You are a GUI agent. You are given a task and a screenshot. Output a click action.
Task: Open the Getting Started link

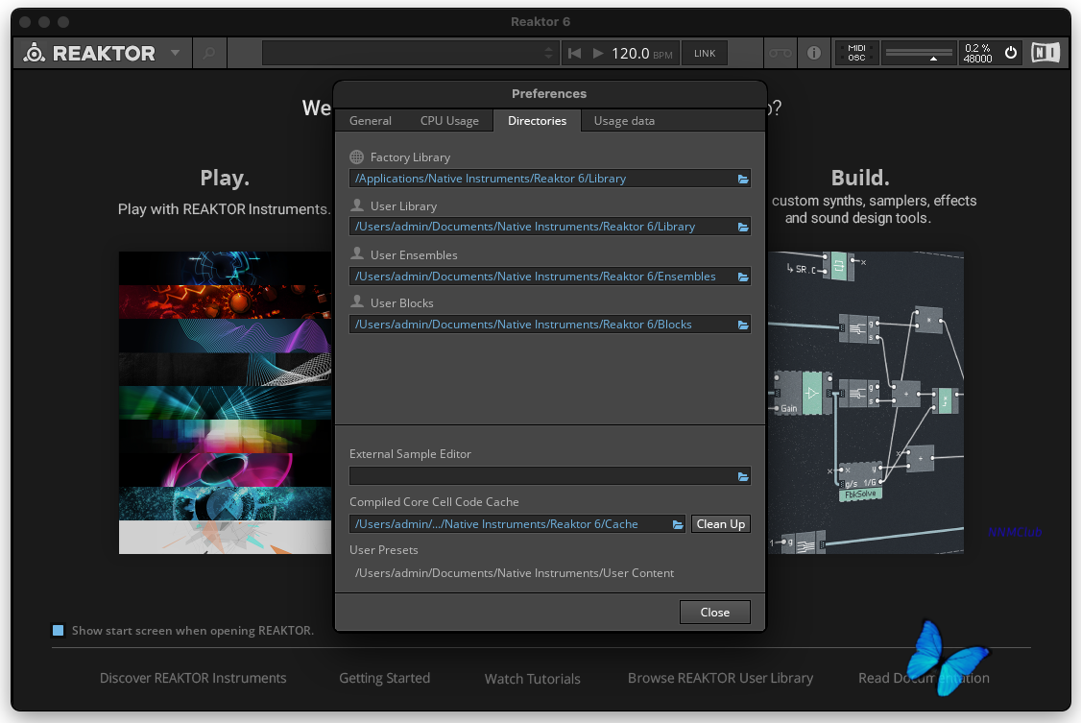[x=385, y=678]
